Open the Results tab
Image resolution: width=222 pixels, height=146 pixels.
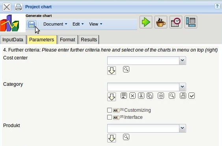[x=89, y=40]
